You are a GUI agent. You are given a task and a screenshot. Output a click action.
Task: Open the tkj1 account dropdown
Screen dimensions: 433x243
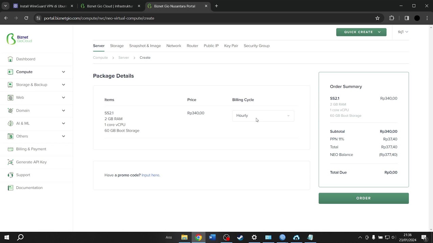[403, 32]
